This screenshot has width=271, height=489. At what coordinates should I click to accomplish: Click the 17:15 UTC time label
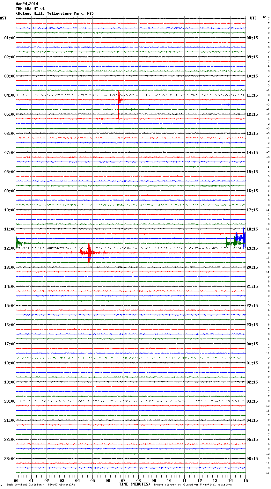click(x=252, y=210)
